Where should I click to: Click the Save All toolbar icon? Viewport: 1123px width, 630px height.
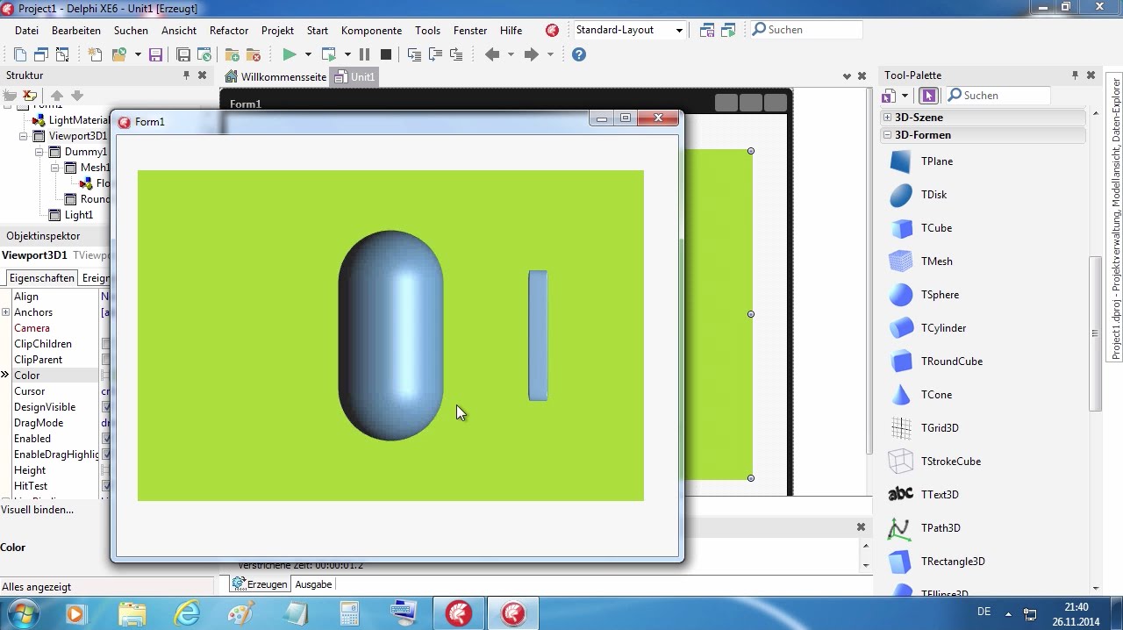point(183,54)
